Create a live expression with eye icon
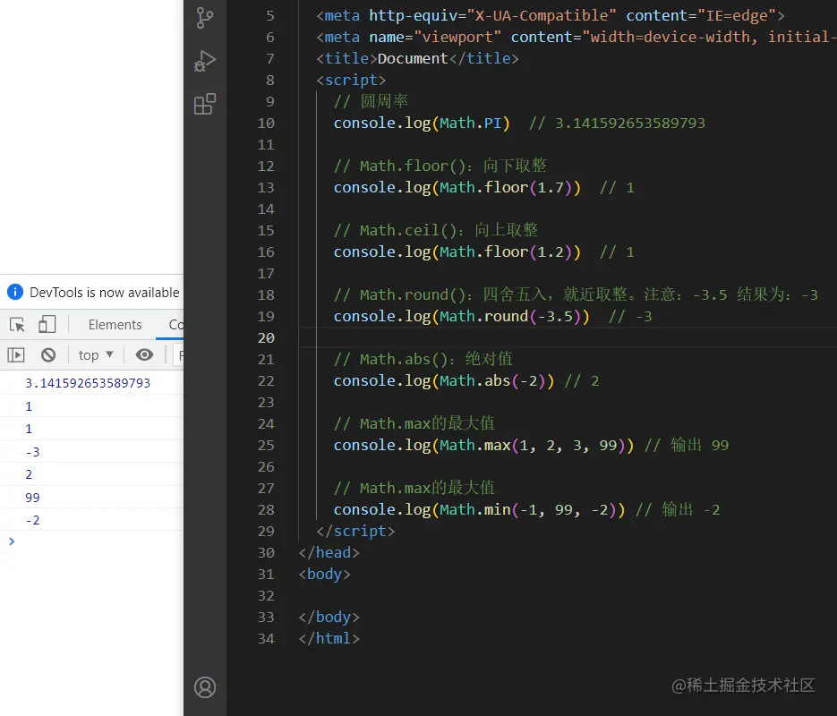 click(x=144, y=354)
